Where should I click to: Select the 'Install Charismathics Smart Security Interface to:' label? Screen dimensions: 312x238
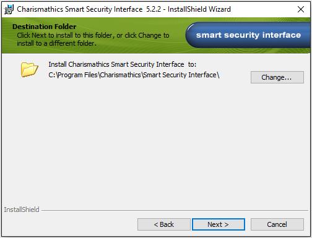click(x=123, y=64)
